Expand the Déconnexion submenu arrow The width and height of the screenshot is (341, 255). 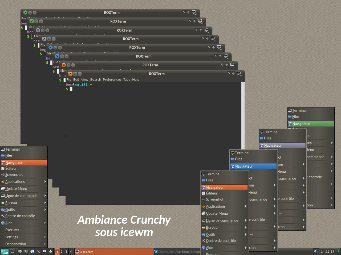[45, 244]
